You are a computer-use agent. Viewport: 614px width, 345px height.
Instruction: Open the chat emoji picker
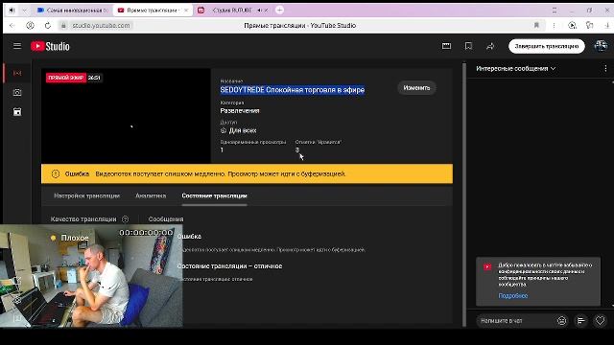pos(561,321)
